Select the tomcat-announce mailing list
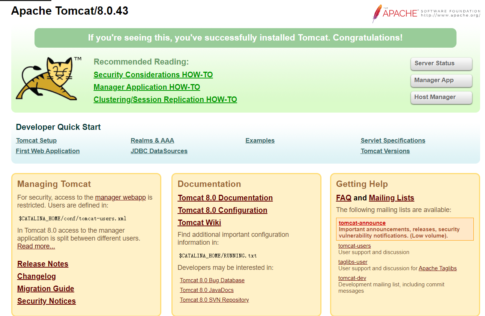The width and height of the screenshot is (485, 316). coord(362,223)
